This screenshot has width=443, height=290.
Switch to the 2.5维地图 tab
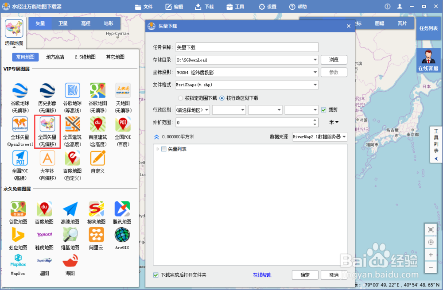(85, 57)
